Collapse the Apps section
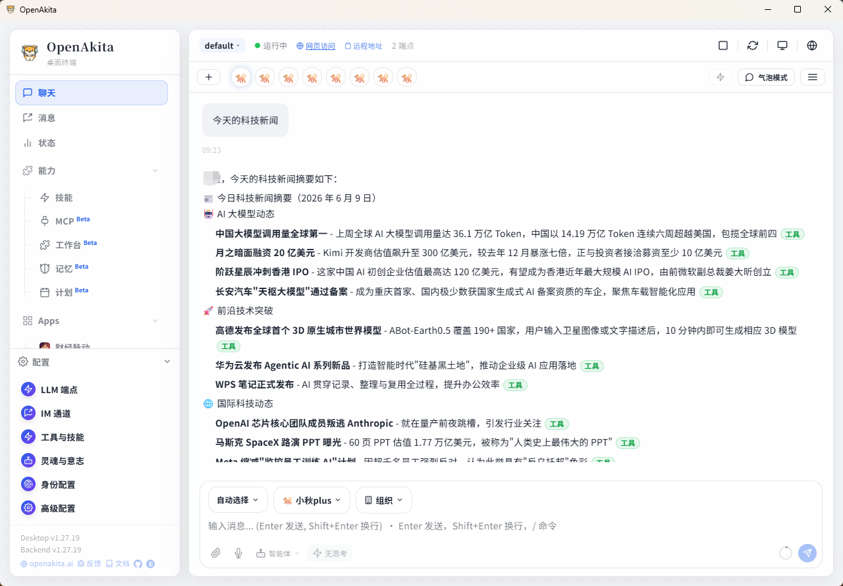The image size is (843, 586). pos(92,321)
